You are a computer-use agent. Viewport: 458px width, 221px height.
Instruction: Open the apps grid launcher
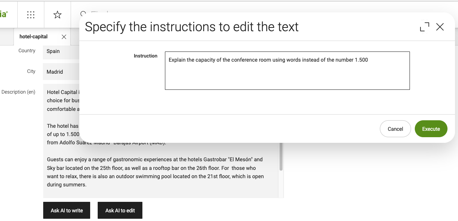(x=31, y=15)
